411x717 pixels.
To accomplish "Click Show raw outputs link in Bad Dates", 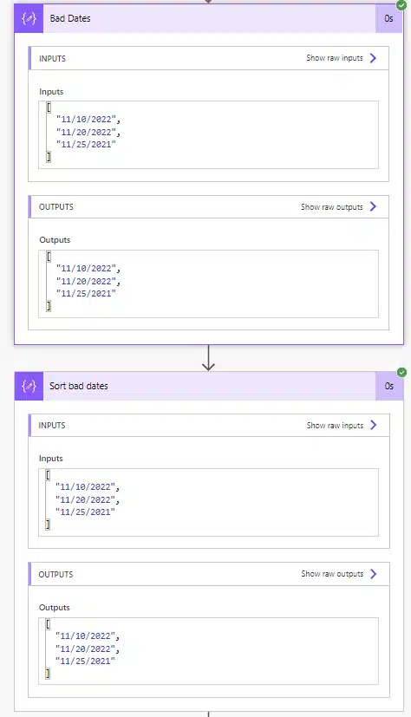I will (332, 207).
